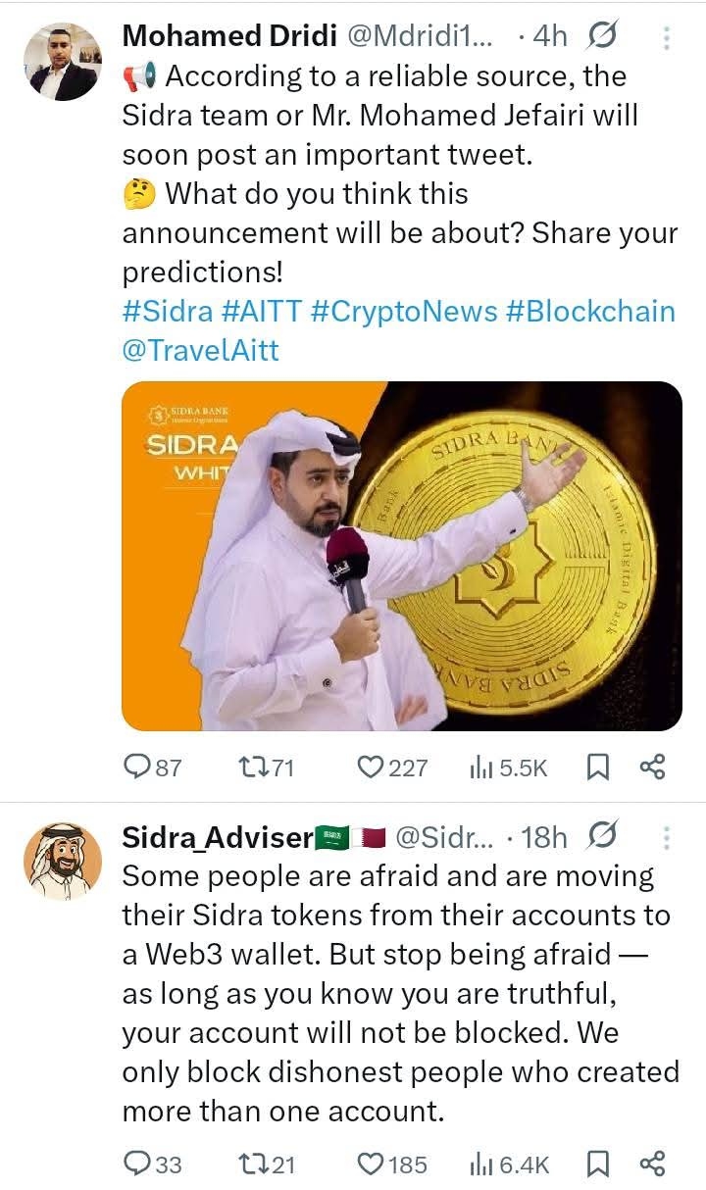Like the Sidra_Adviser tweet

click(x=370, y=1164)
